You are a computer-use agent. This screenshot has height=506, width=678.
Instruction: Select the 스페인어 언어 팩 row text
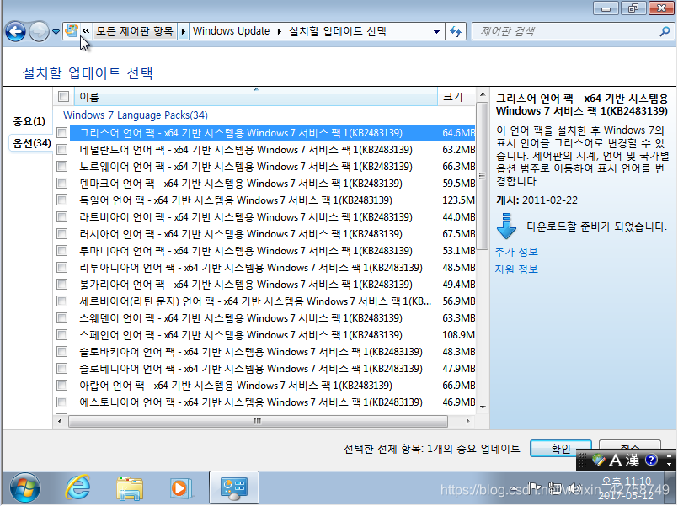coord(241,335)
